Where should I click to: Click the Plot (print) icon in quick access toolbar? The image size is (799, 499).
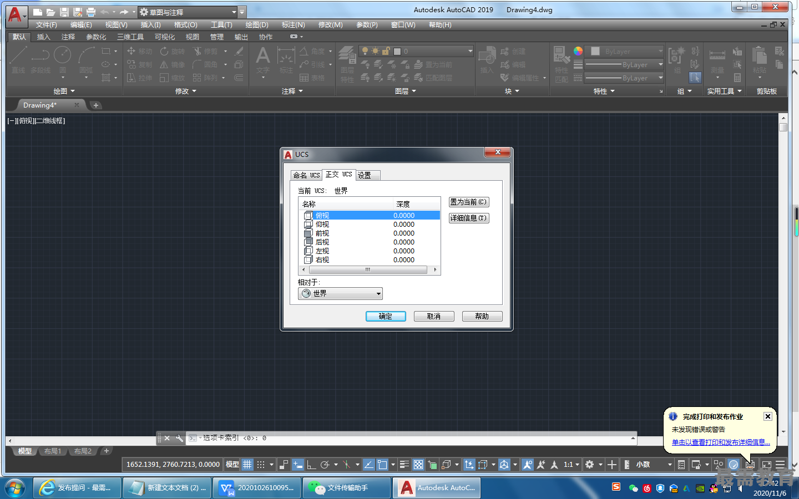(x=91, y=12)
